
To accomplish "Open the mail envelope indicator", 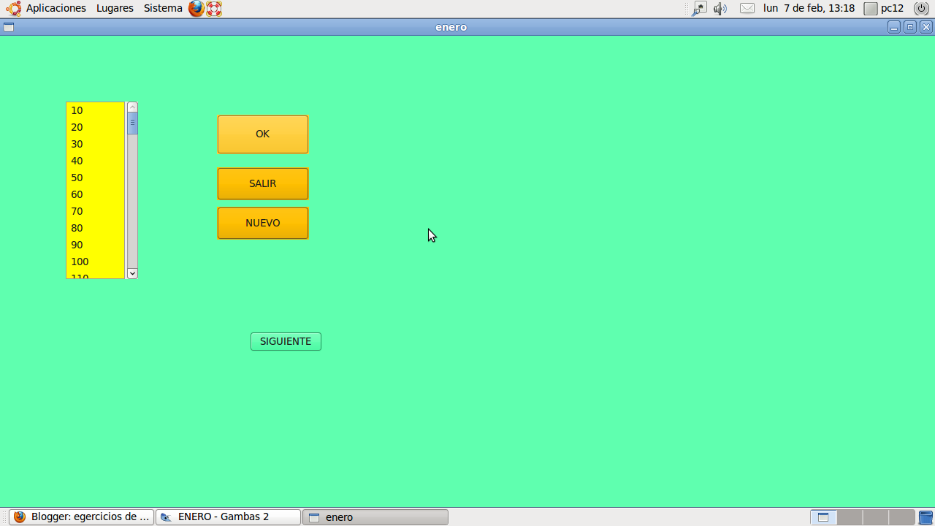I will [x=747, y=9].
